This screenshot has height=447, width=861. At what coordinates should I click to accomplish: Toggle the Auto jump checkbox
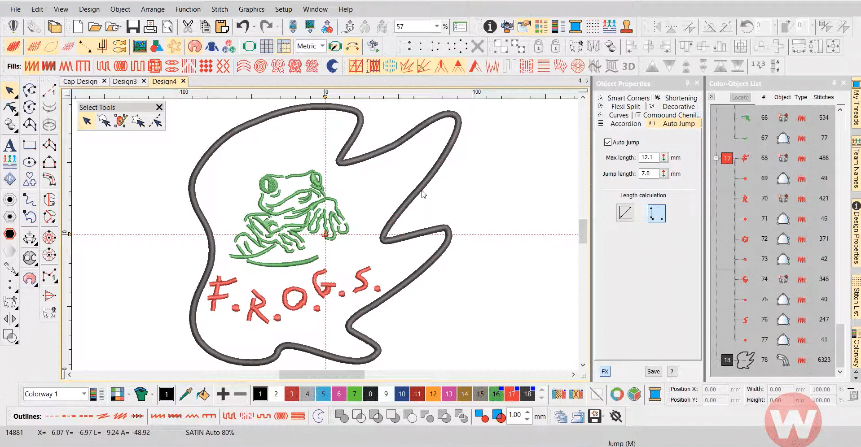click(x=608, y=142)
